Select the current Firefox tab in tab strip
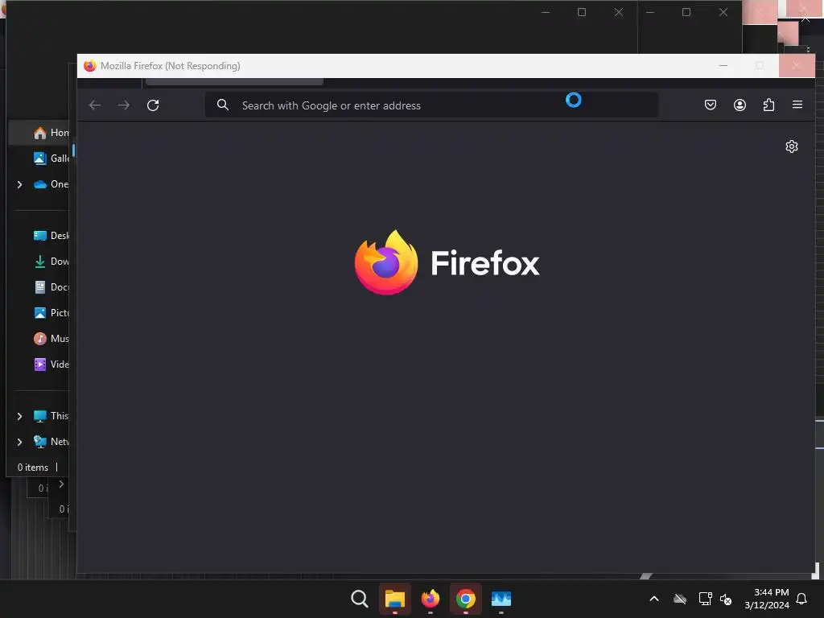The image size is (824, 618). coord(234,81)
